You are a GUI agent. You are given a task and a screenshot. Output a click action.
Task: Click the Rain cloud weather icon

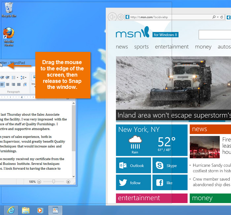click(135, 142)
